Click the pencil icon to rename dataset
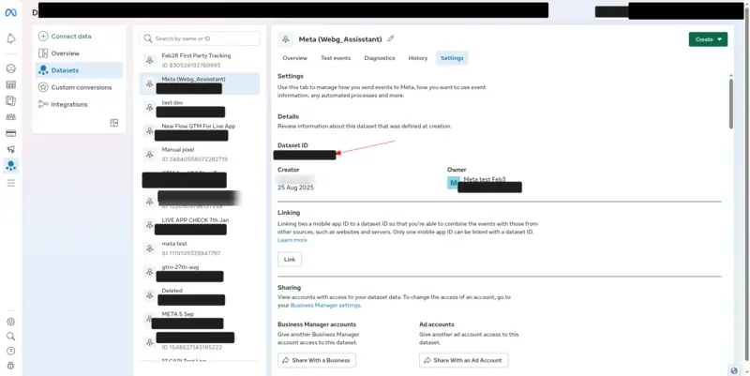750x376 pixels. pos(391,38)
